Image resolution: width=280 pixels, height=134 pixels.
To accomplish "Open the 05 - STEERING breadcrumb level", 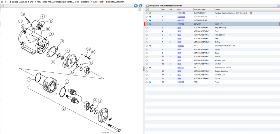I will click(x=83, y=2).
